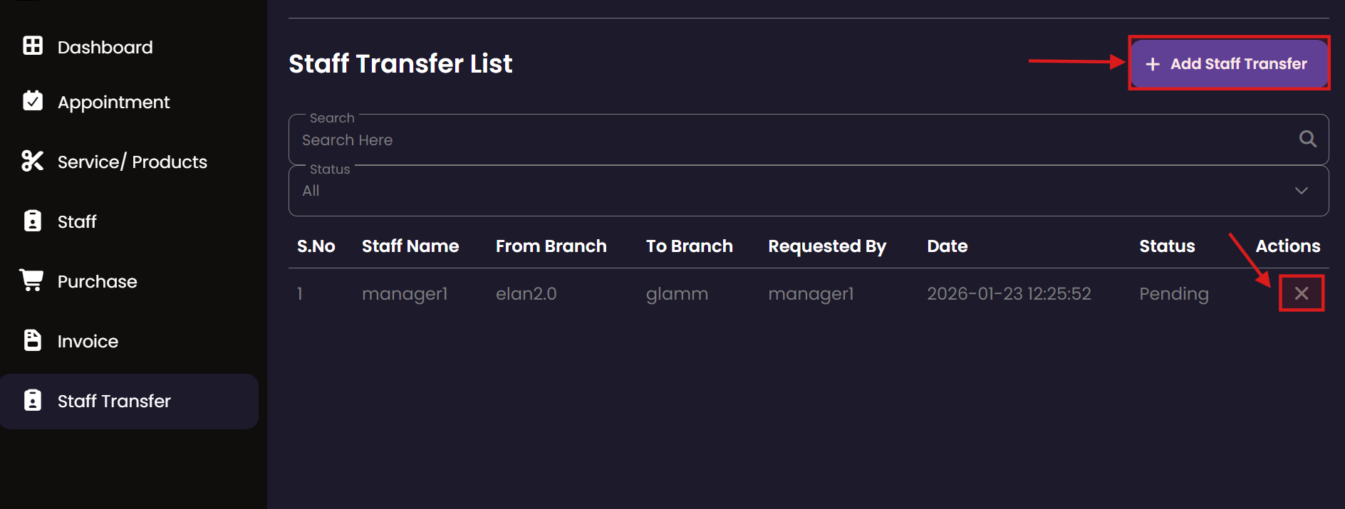
Task: Click the search magnifier icon
Action: tap(1307, 139)
